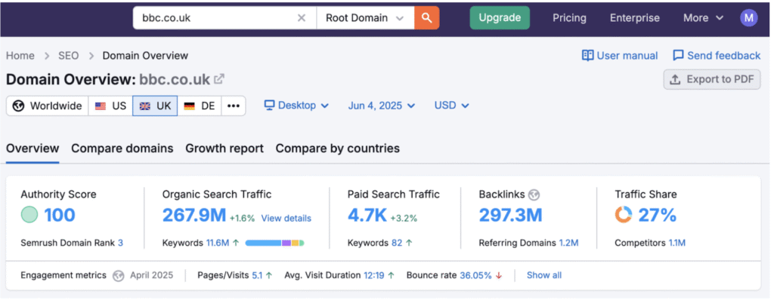Click the Authority Score circle icon
The width and height of the screenshot is (774, 300).
point(29,215)
